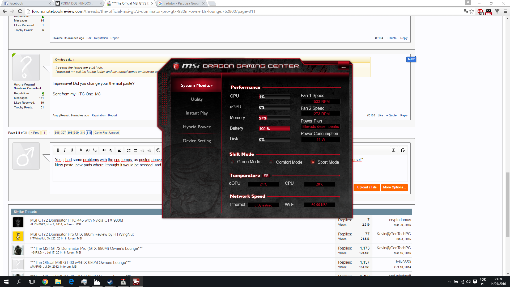The height and width of the screenshot is (287, 510).
Task: Open the Instant Play tab
Action: pos(197,113)
